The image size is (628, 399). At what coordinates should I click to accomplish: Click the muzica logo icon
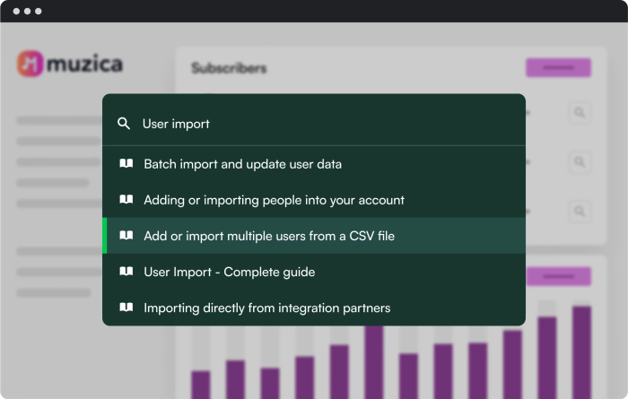[x=31, y=64]
